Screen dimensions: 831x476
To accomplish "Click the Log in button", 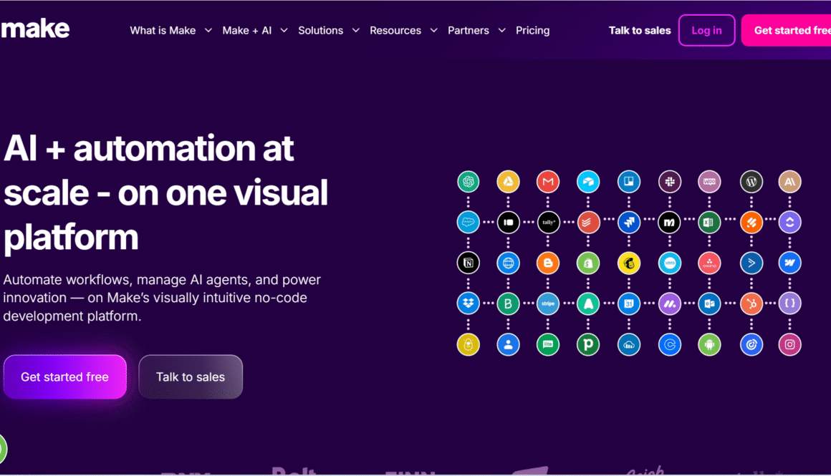I will point(706,30).
